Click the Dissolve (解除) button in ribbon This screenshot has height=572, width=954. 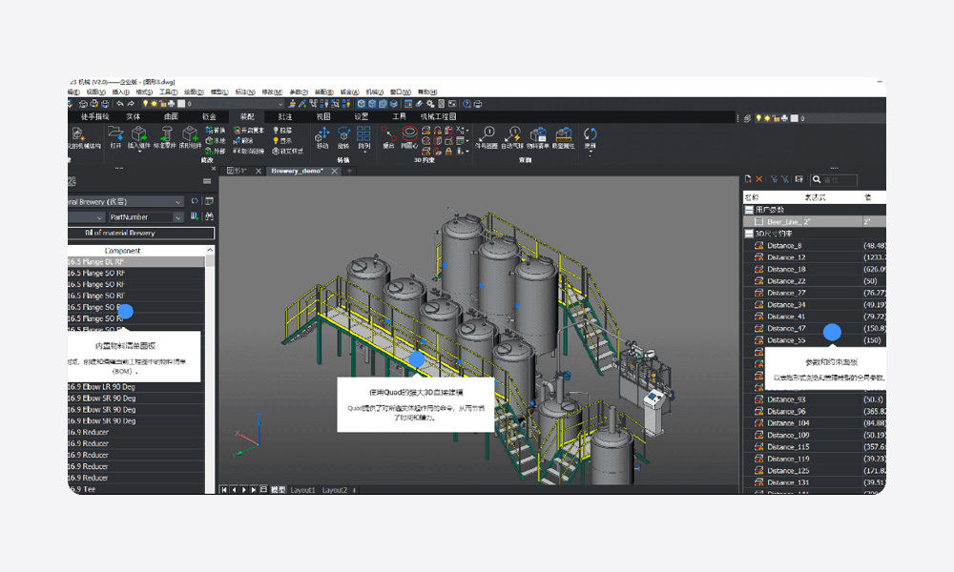click(x=243, y=140)
